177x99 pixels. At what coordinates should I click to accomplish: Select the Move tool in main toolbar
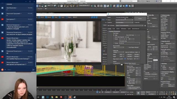[x=37, y=6]
